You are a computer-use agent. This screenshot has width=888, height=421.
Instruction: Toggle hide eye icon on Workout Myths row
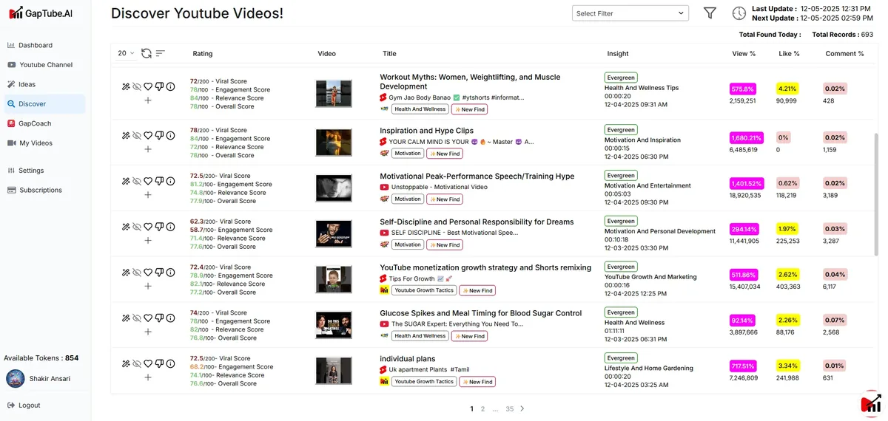137,86
